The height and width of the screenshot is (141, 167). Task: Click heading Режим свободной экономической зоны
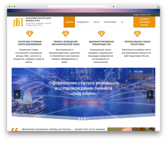pyautogui.click(x=65, y=43)
